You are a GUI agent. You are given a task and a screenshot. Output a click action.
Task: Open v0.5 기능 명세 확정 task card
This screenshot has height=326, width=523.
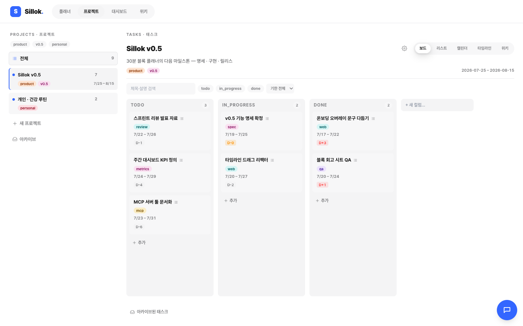(261, 131)
